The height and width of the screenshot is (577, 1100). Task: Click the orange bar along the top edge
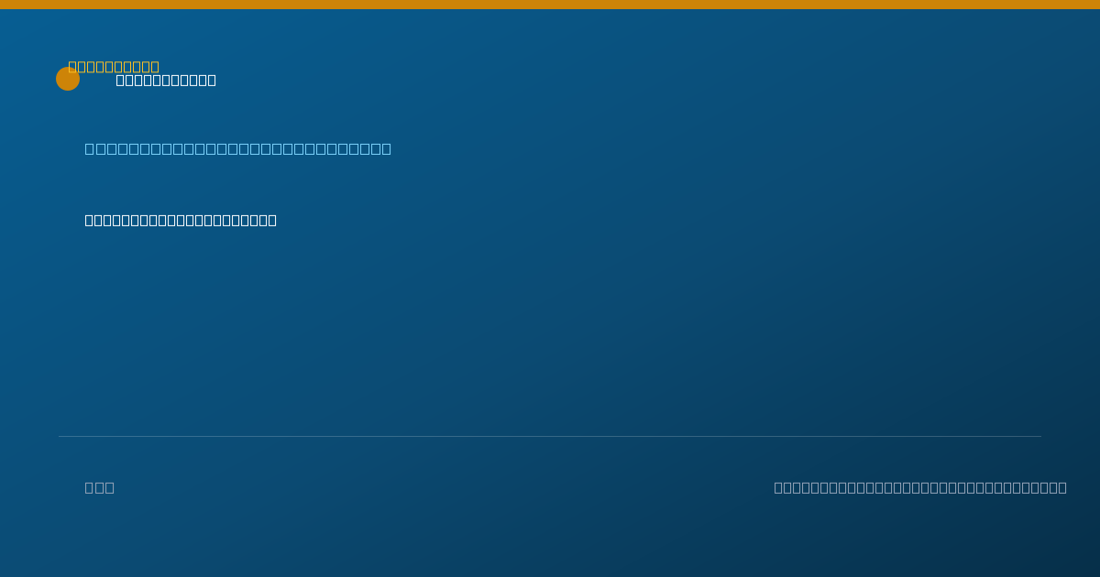tap(550, 5)
